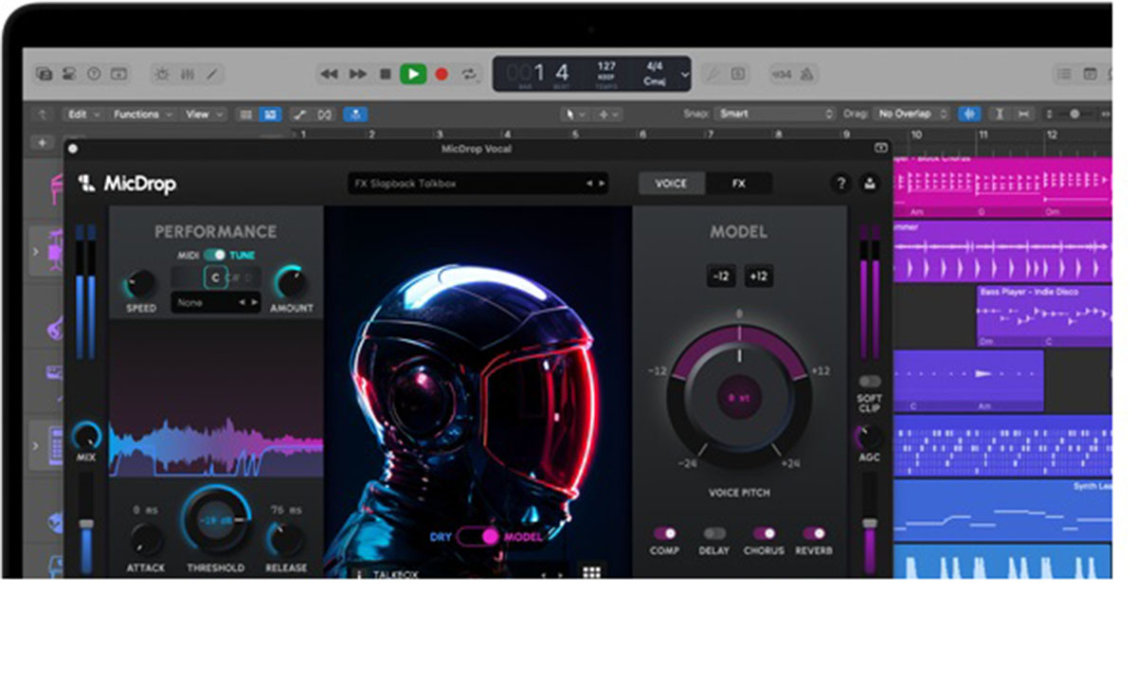
Task: Open the Editors pencil icon
Action: [x=212, y=74]
